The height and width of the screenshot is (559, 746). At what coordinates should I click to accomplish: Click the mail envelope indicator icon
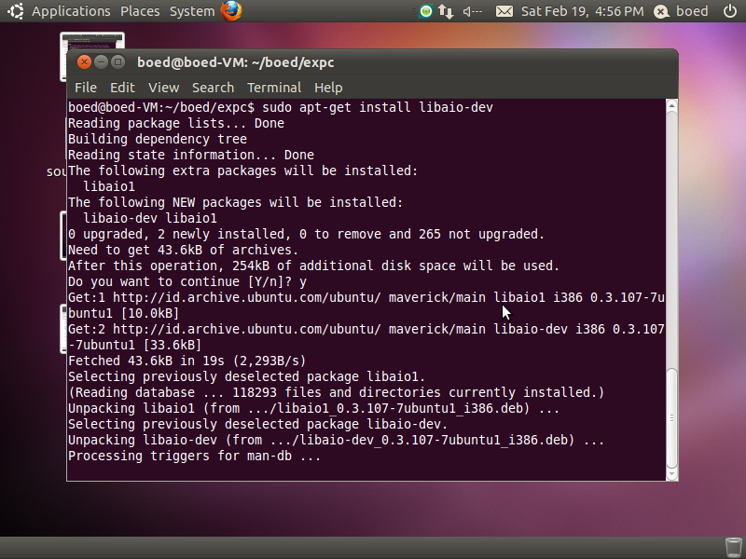pyautogui.click(x=504, y=11)
